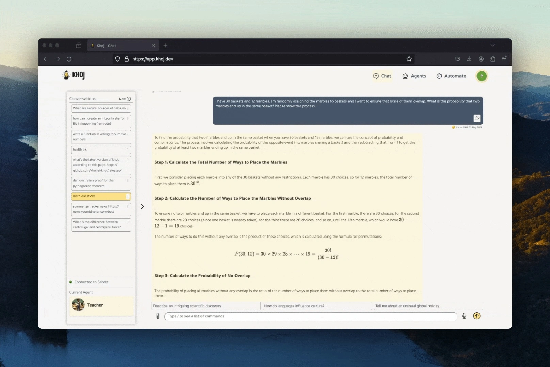Click the Khoj lantern logo

click(66, 75)
